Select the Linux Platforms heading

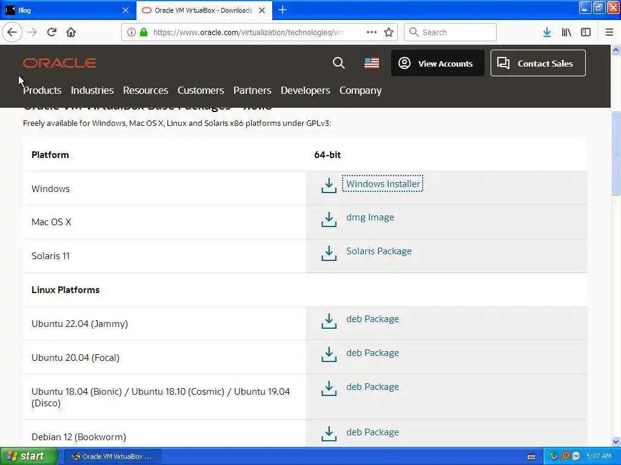[x=65, y=290]
